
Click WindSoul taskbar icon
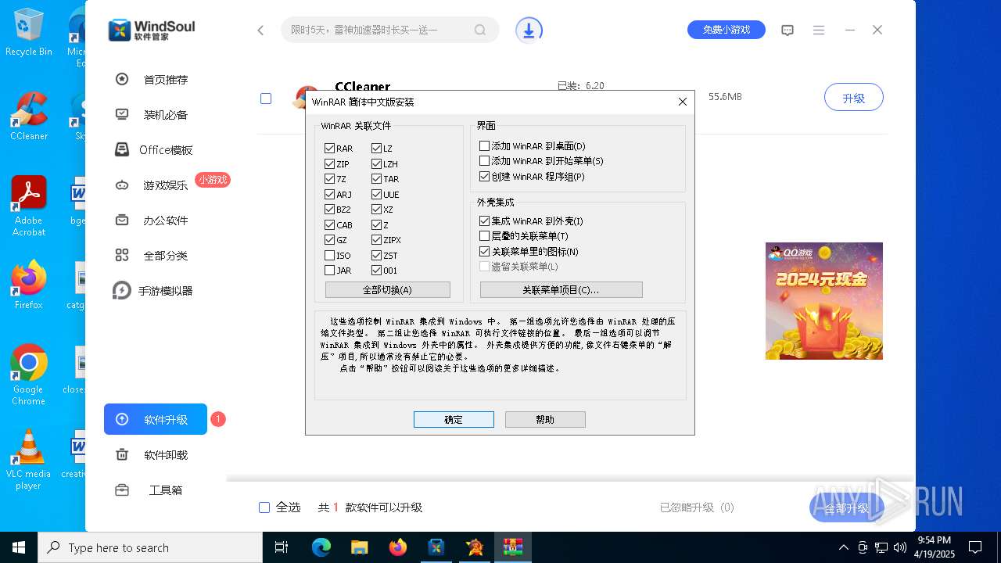point(436,547)
